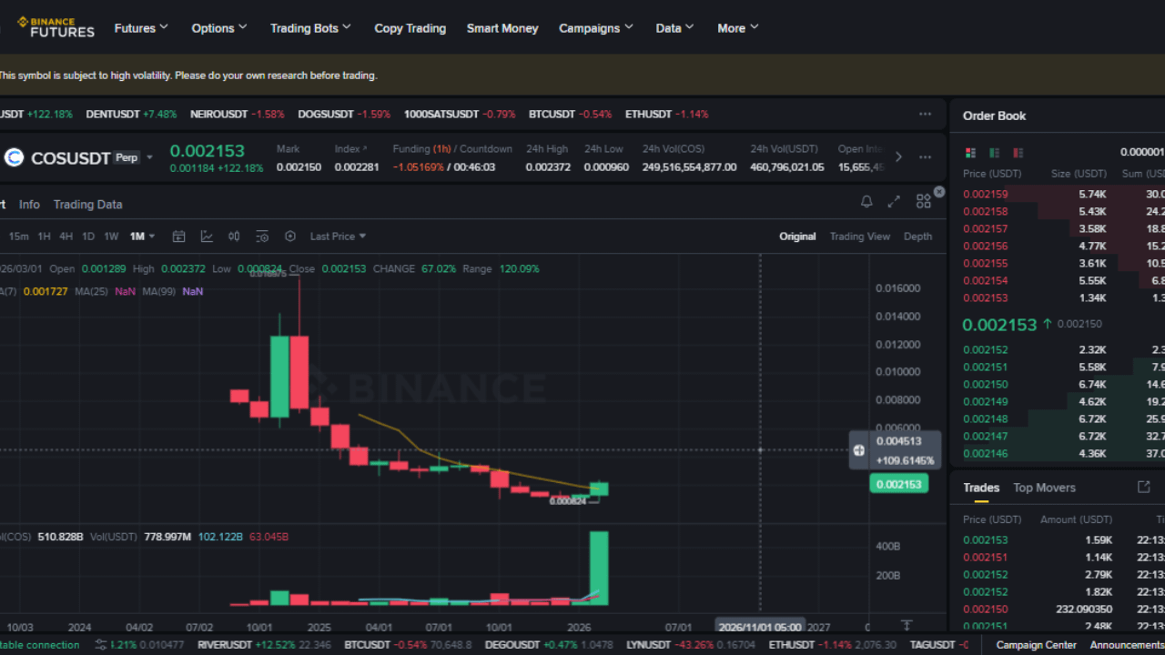The height and width of the screenshot is (655, 1165).
Task: Open the ticker strip three-dots menu
Action: [925, 115]
